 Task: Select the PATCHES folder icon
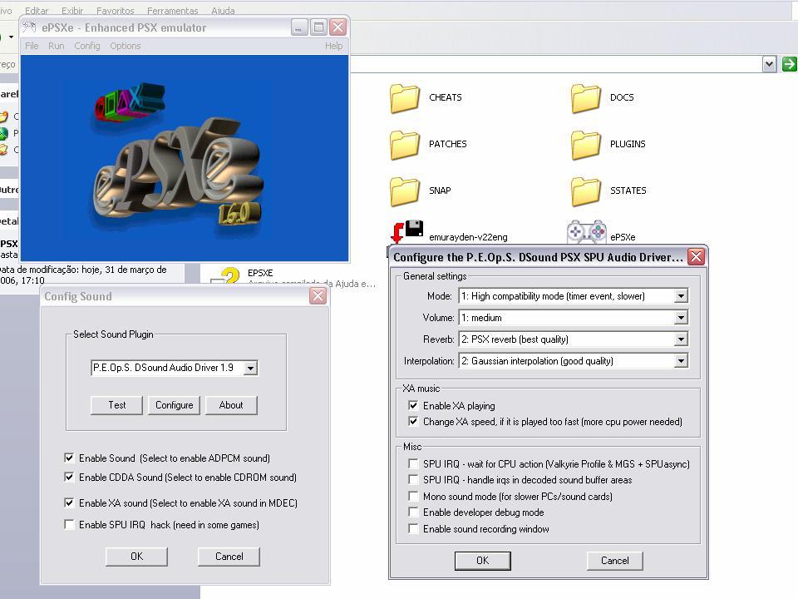(405, 145)
